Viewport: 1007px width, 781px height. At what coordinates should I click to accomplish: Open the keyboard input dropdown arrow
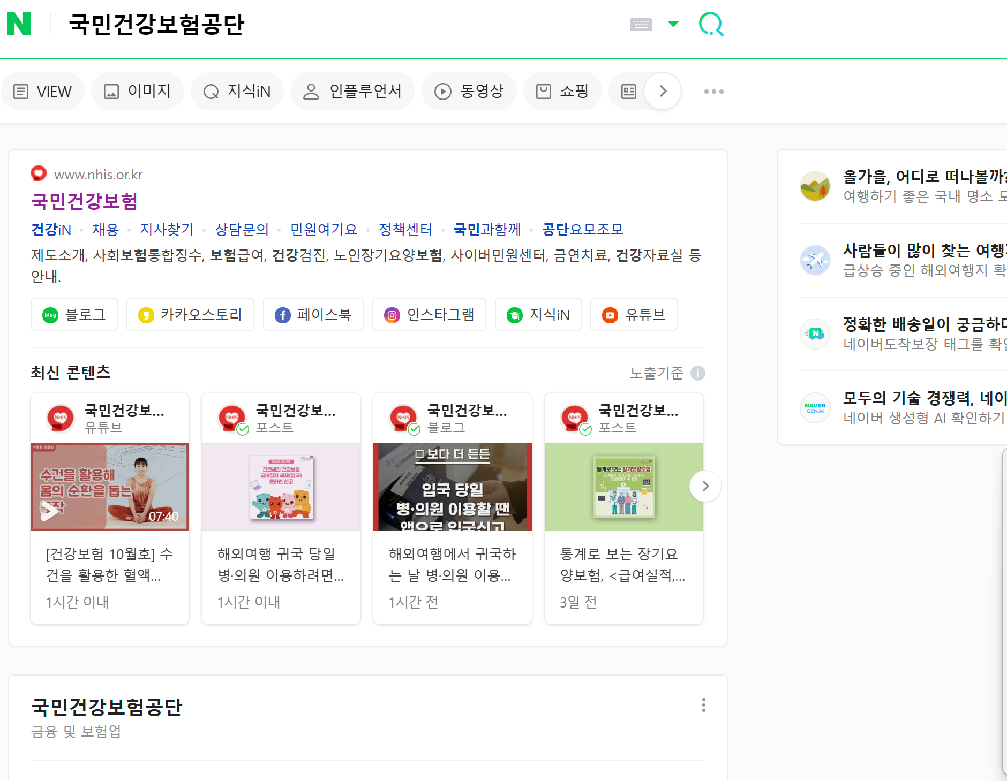pyautogui.click(x=673, y=24)
